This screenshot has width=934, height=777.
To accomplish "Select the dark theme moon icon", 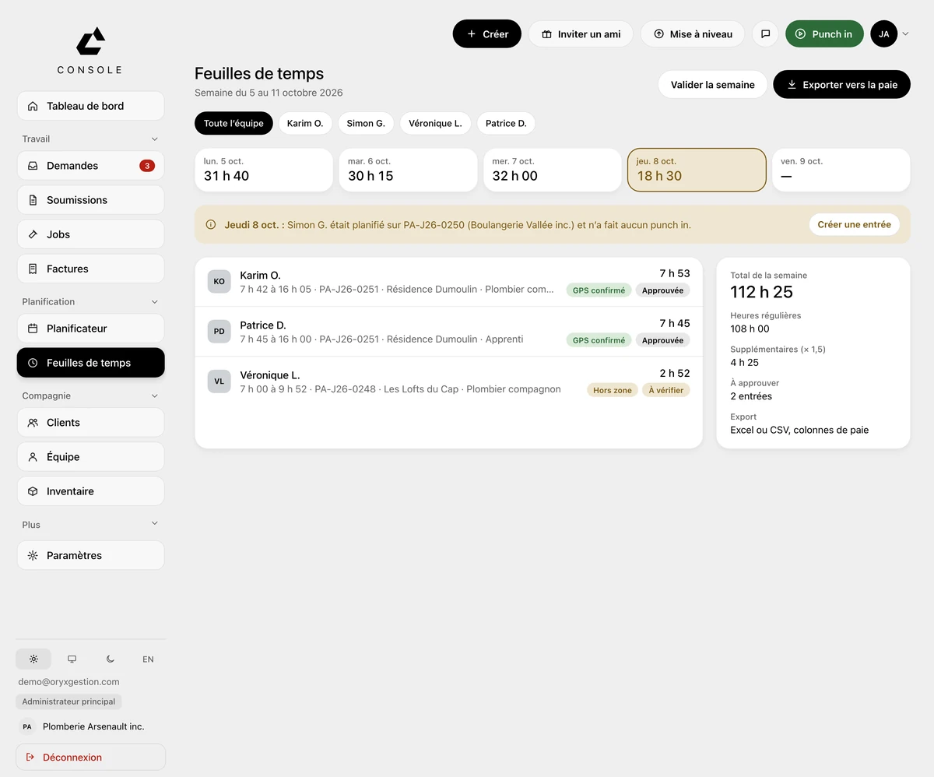I will point(110,659).
